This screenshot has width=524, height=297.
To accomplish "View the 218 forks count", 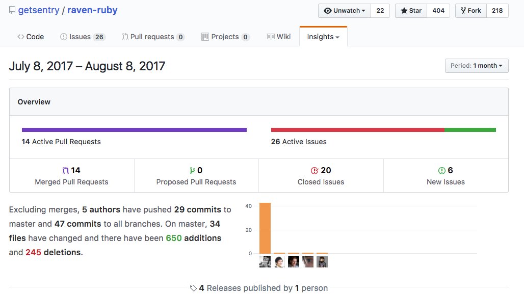I will [x=497, y=11].
